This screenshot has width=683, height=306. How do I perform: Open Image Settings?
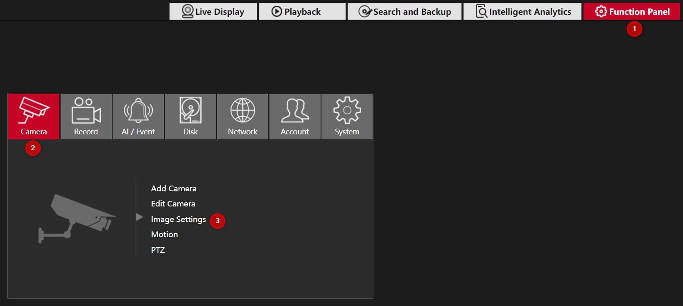(178, 219)
